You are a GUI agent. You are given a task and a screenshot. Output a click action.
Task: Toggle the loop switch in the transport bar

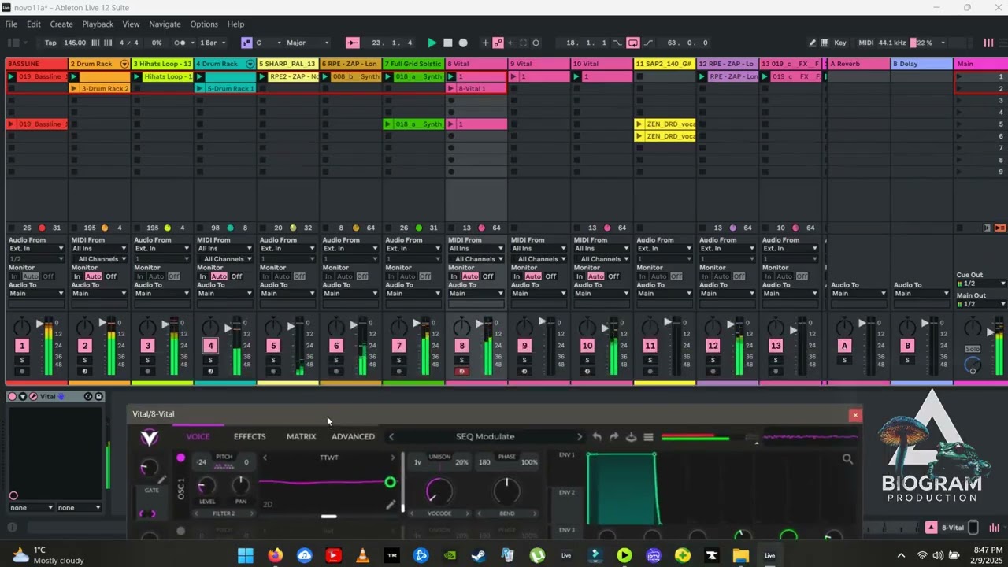click(633, 43)
